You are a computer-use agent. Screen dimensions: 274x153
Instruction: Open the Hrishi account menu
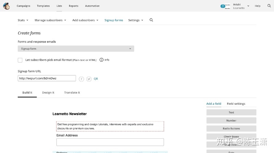pyautogui.click(x=241, y=6)
